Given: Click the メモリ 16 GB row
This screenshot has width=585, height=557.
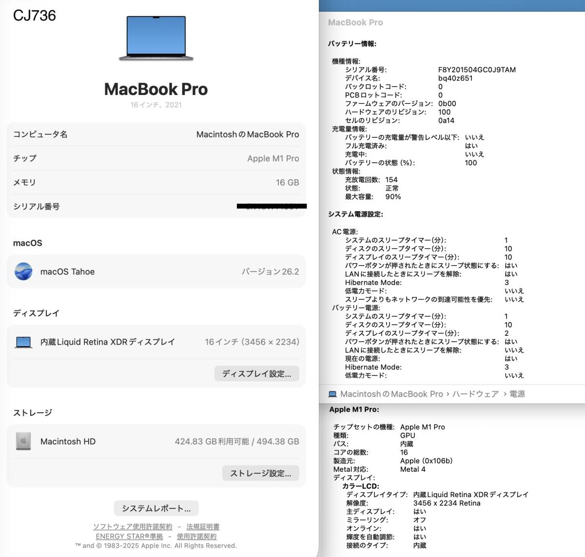Looking at the screenshot, I should [156, 182].
